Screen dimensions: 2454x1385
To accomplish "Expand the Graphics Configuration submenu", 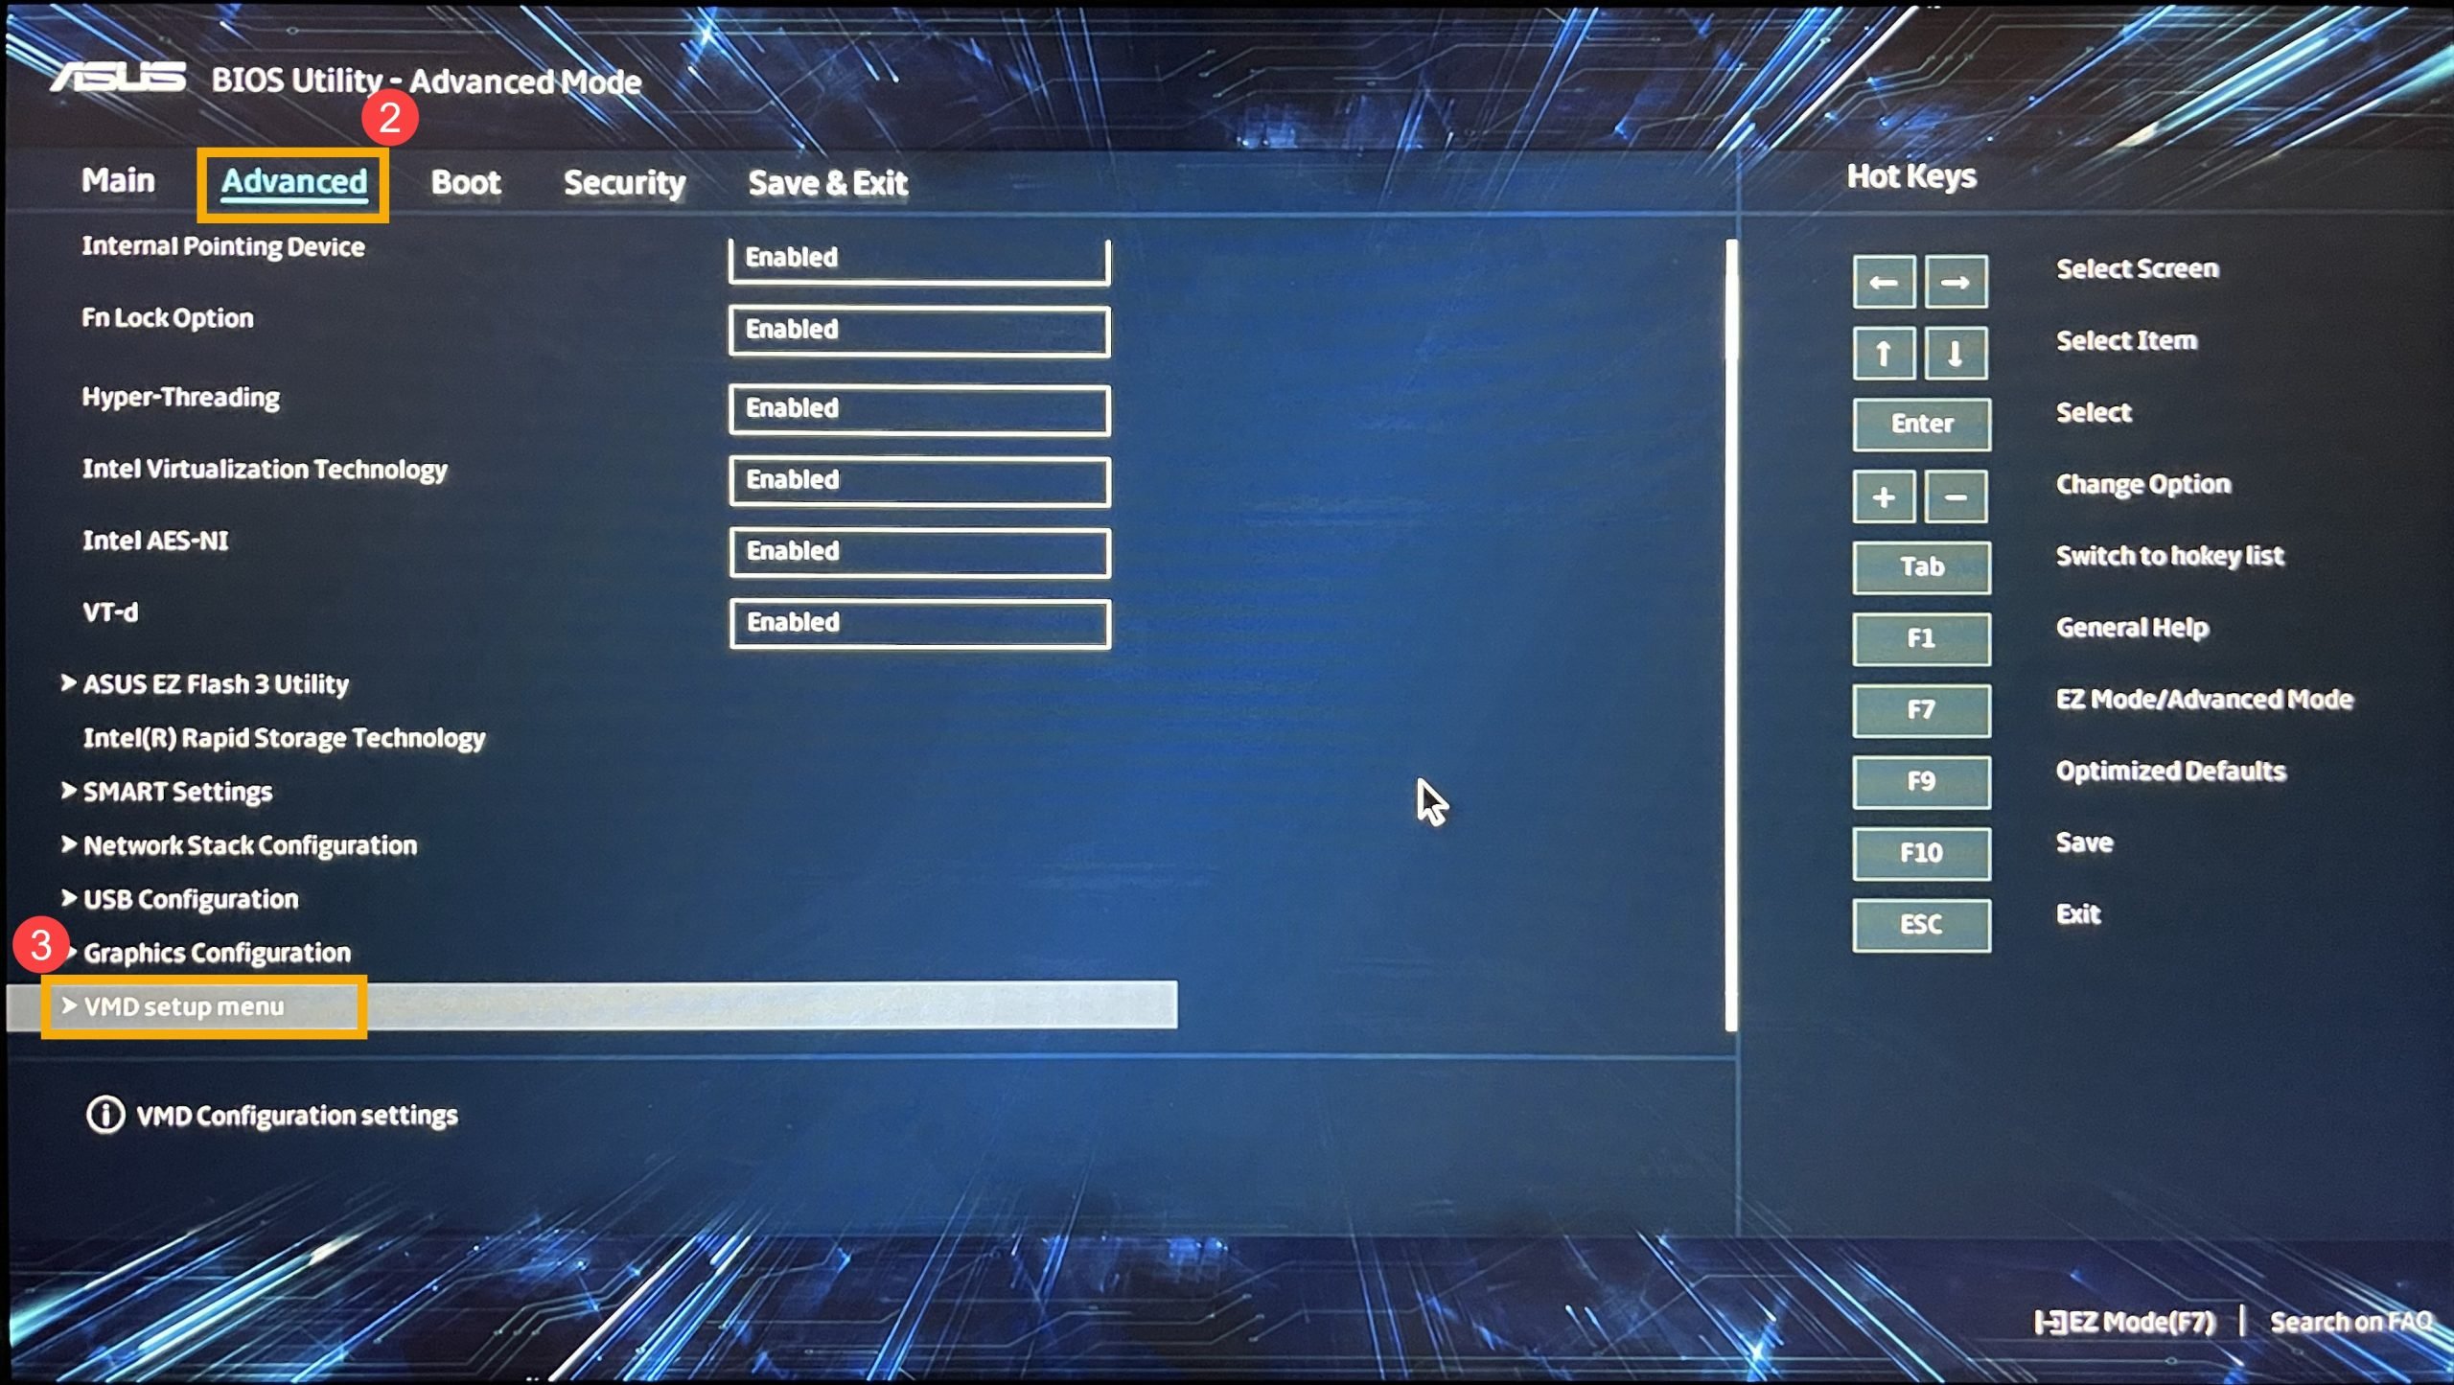I will point(214,952).
